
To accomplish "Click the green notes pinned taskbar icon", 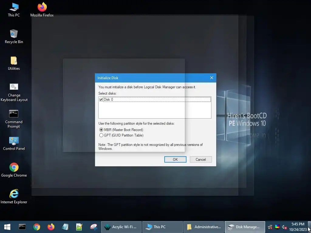I will pos(79,227).
